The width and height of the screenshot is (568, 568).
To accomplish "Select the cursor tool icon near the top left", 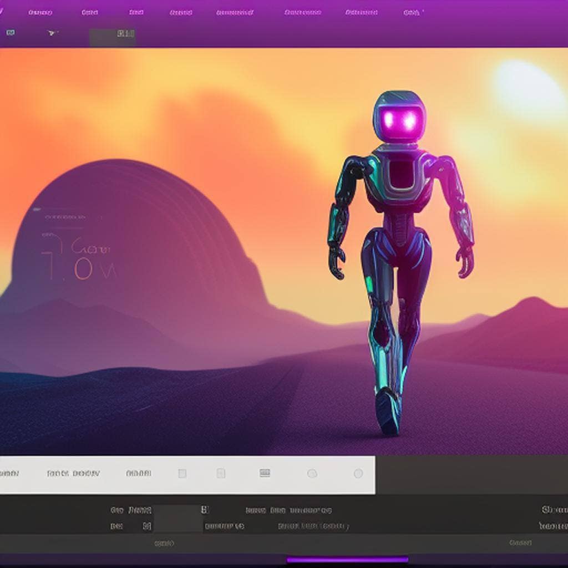I will click(x=50, y=32).
